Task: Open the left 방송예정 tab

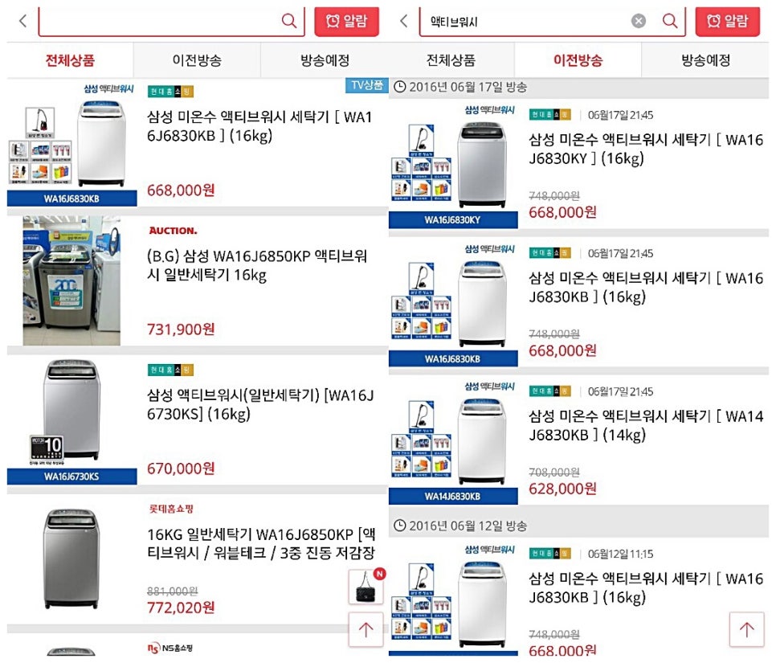Action: click(325, 60)
